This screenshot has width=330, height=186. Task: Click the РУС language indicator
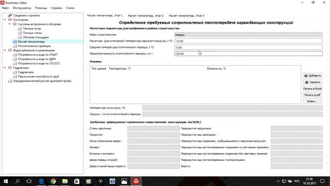tap(297, 181)
